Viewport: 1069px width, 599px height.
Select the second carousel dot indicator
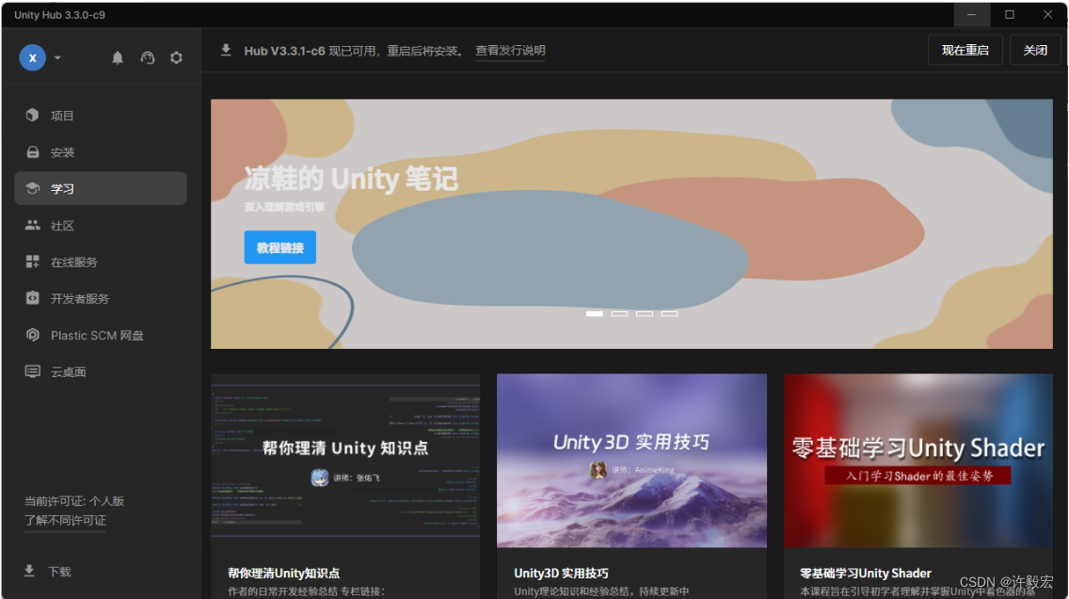619,313
